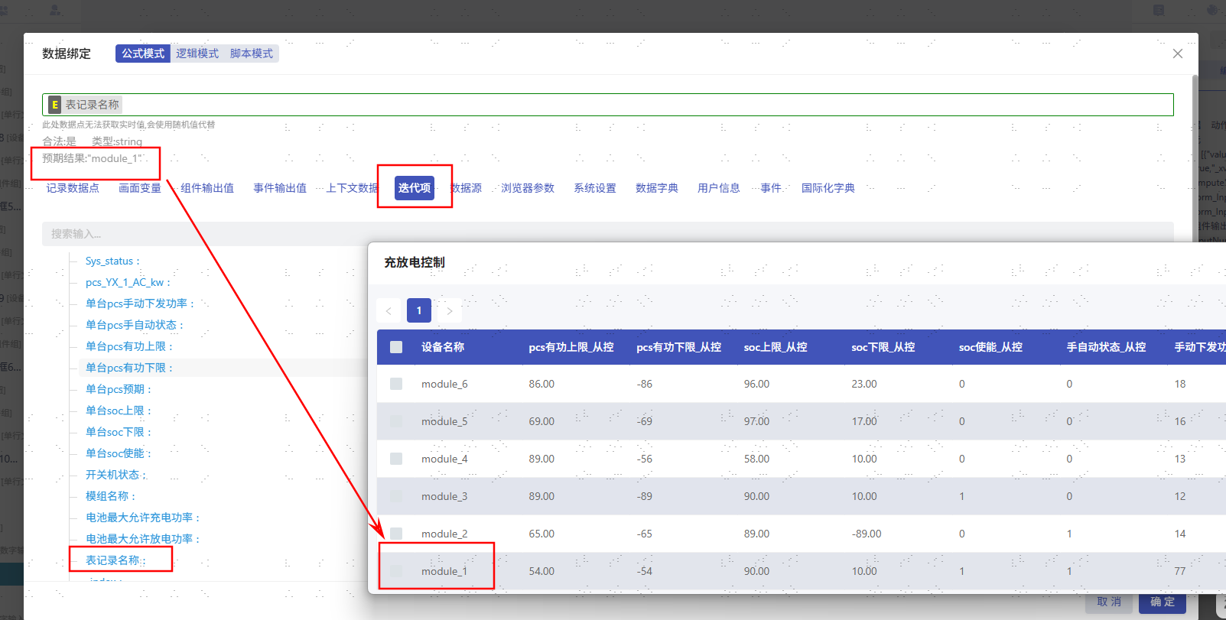Click the 54.00 cell in module_1 row

[541, 571]
